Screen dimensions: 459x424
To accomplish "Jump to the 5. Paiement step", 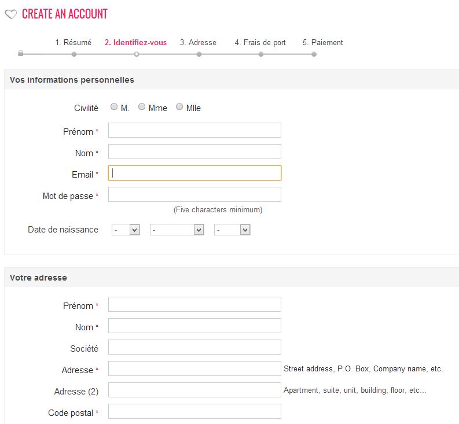I will 322,42.
